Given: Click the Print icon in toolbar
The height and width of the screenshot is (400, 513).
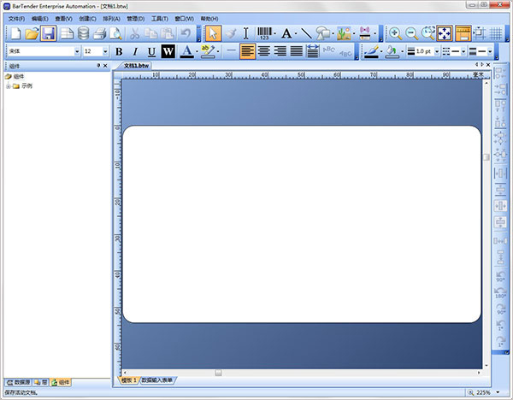Looking at the screenshot, I should [99, 33].
